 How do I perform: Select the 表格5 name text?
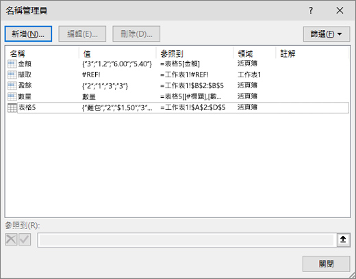(27, 107)
